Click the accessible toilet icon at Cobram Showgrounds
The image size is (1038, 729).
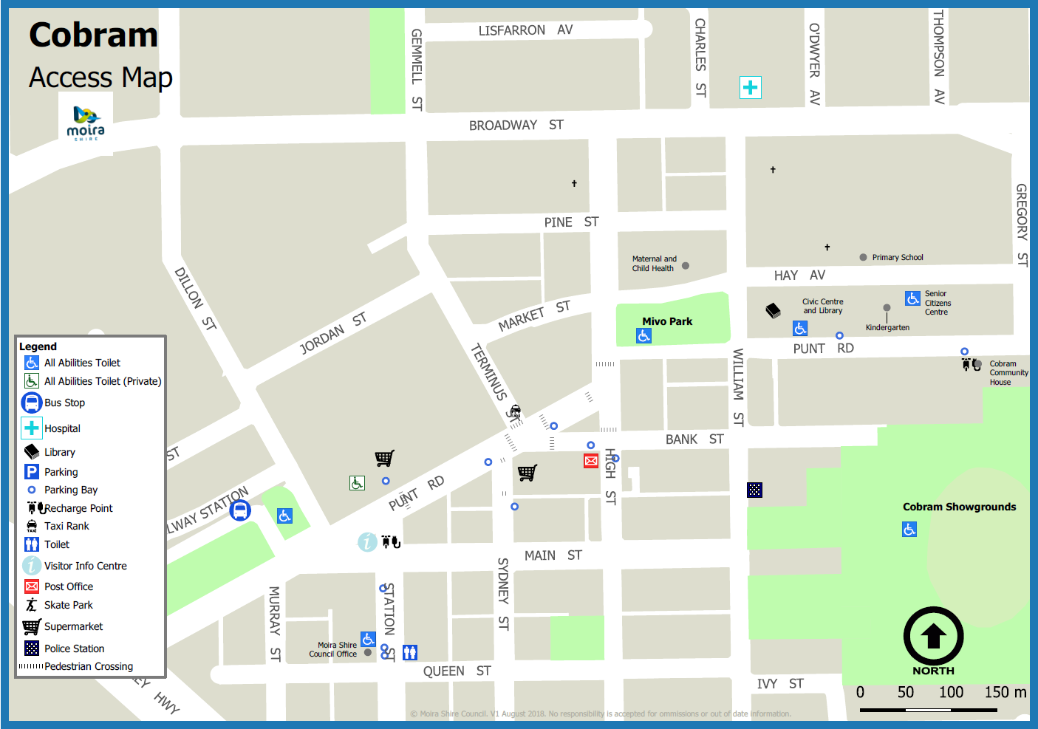[x=909, y=529]
